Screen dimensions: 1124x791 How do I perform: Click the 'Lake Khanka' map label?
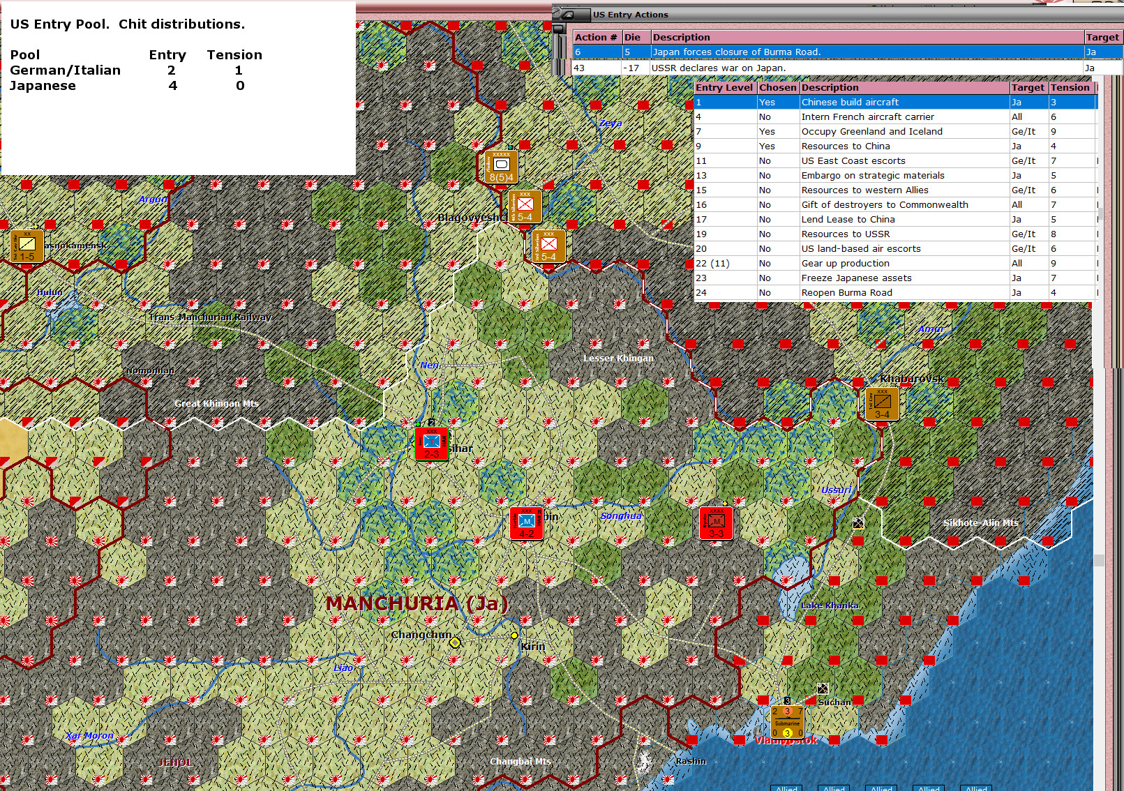(830, 605)
